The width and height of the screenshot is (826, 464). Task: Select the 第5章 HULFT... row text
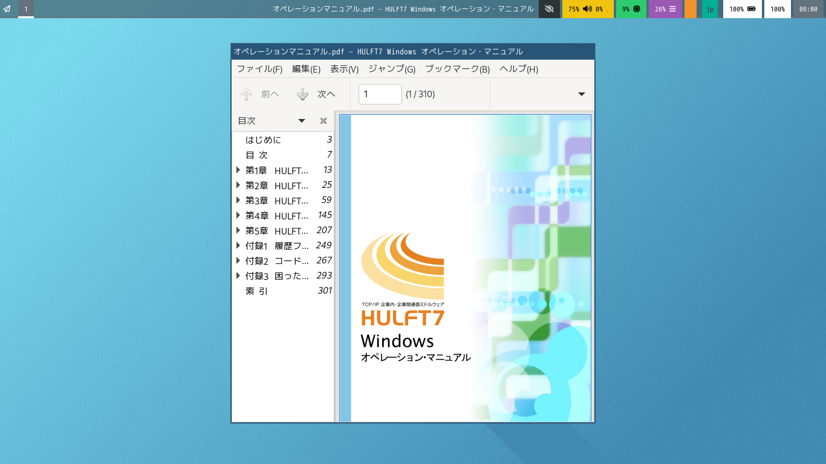pos(277,231)
